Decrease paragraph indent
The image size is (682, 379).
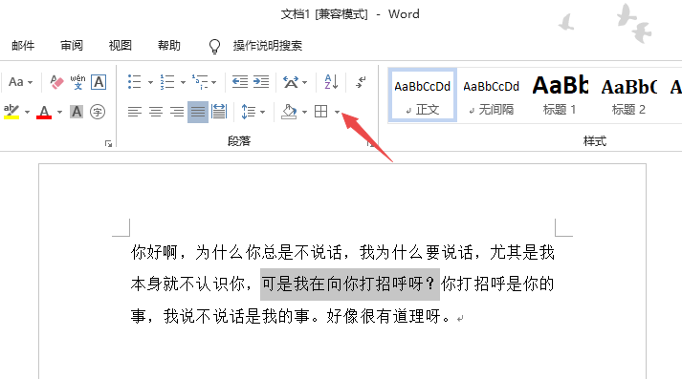pos(240,82)
